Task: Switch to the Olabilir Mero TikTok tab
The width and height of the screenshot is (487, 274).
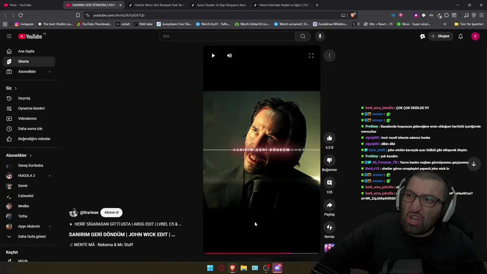Action: [156, 5]
